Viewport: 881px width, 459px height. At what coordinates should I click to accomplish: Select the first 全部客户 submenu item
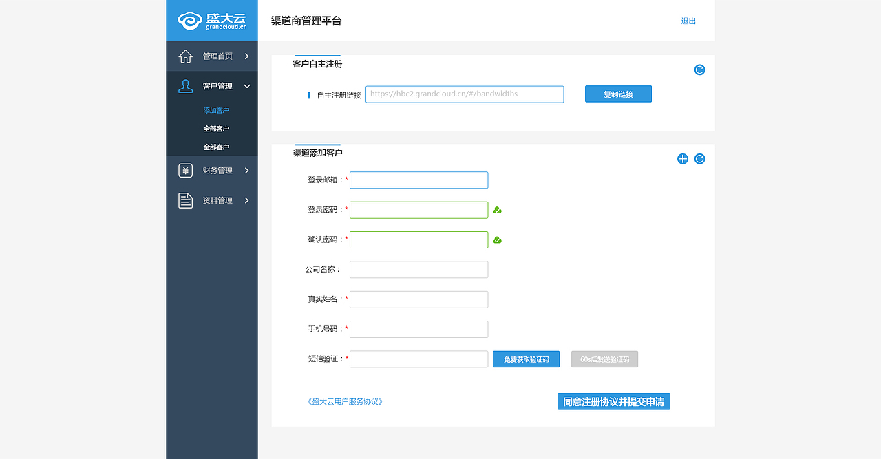(216, 129)
